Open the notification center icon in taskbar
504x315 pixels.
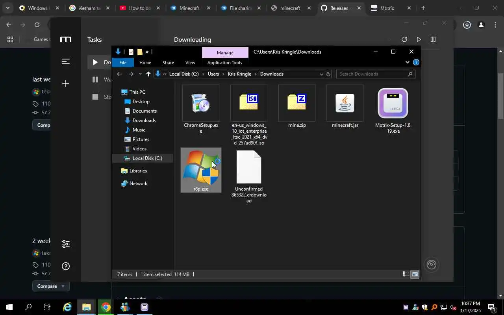491,307
